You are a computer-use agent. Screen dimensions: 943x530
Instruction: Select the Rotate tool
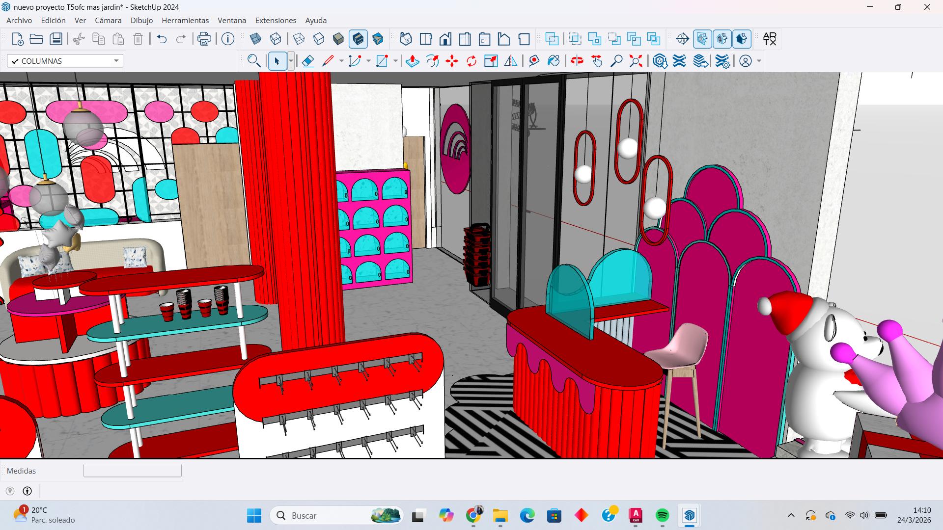point(471,61)
